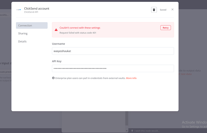Click the scrollbar down arrow in background panel

coord(127,131)
